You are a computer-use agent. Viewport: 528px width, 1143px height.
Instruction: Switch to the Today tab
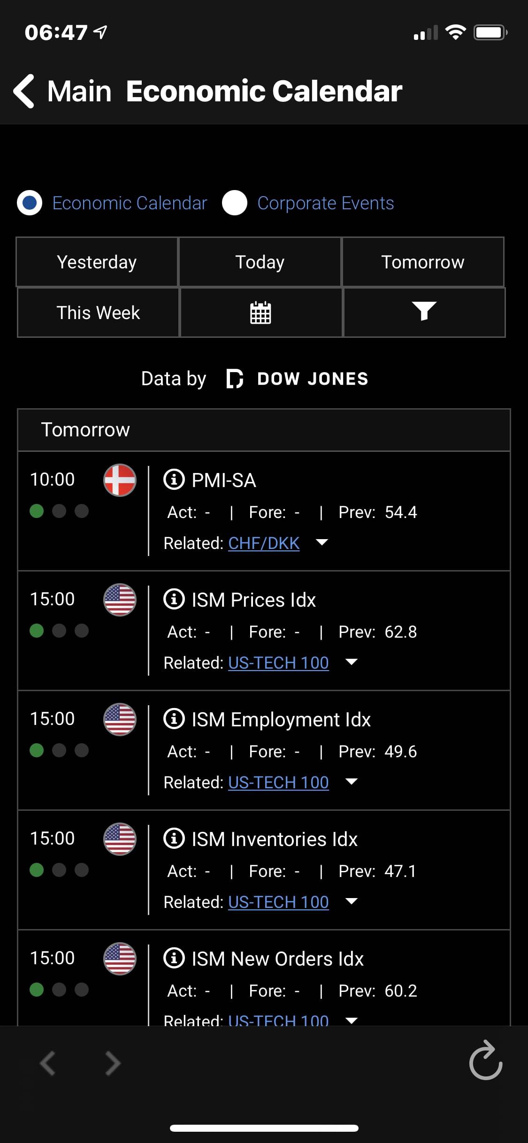[260, 262]
